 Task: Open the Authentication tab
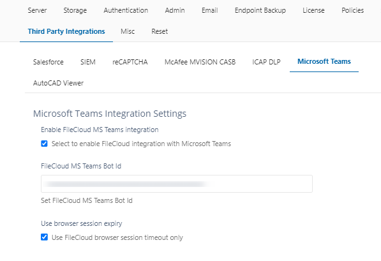[x=126, y=10]
